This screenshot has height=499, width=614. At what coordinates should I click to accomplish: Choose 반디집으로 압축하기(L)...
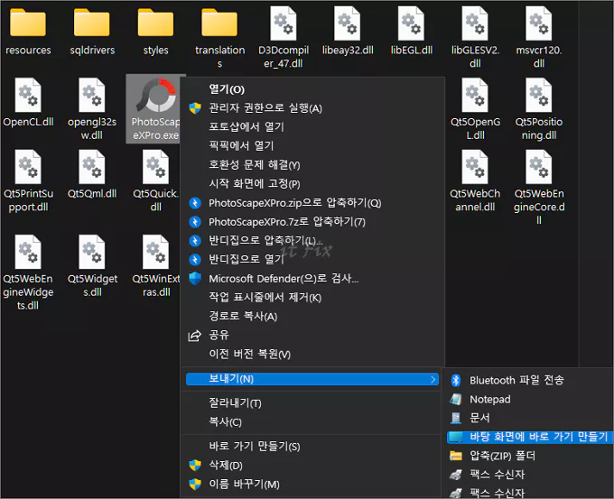(312, 240)
